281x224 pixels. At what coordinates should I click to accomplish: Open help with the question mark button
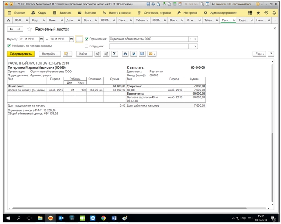coord(271,54)
